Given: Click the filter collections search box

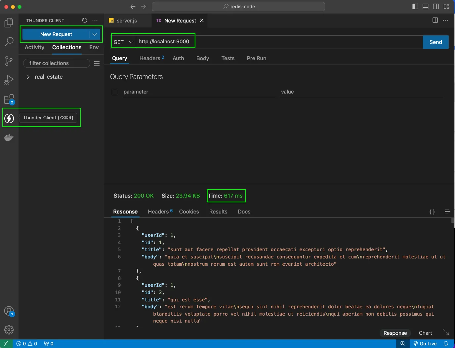Looking at the screenshot, I should 57,63.
